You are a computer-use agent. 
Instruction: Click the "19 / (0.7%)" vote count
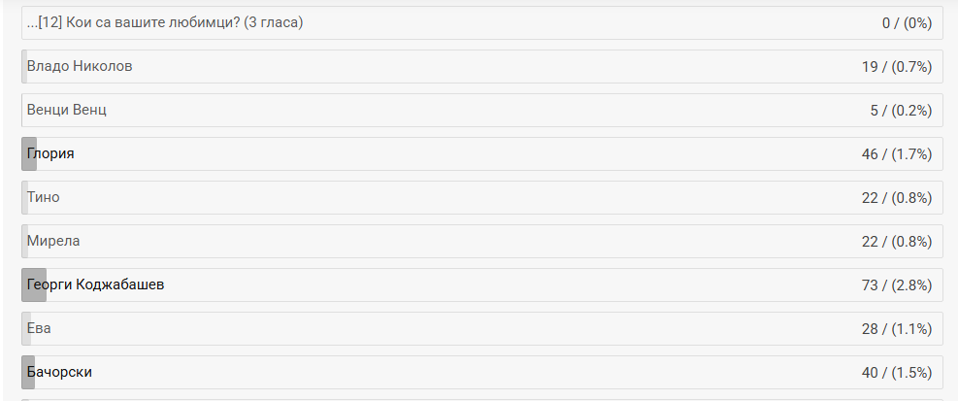point(894,66)
